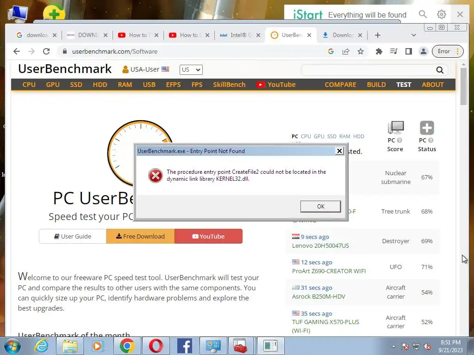Open the EFPS menu item
The width and height of the screenshot is (474, 355).
point(173,85)
